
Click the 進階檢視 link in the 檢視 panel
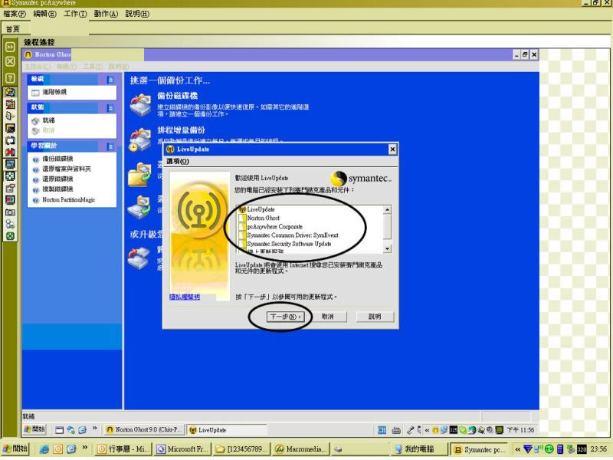click(54, 92)
